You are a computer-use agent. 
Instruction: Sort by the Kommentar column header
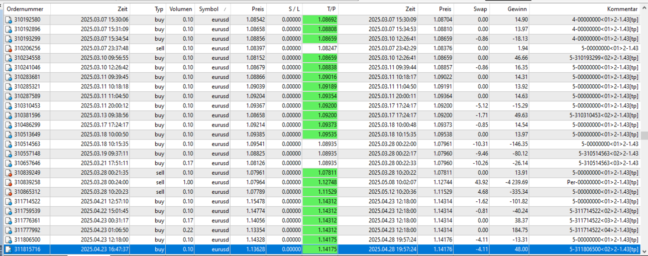(585, 9)
